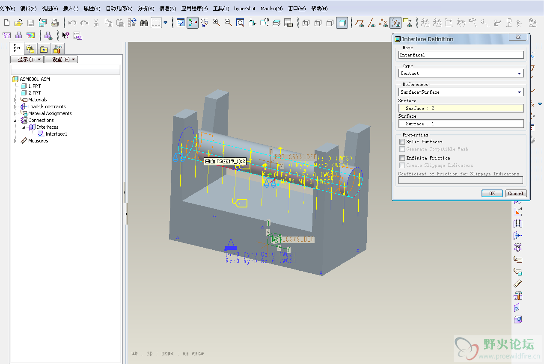Click the Zoom Out magnifier icon

(228, 23)
